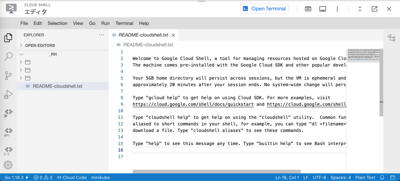Open Cloud Code API panel icon
This screenshot has width=400, height=181.
click(8, 133)
